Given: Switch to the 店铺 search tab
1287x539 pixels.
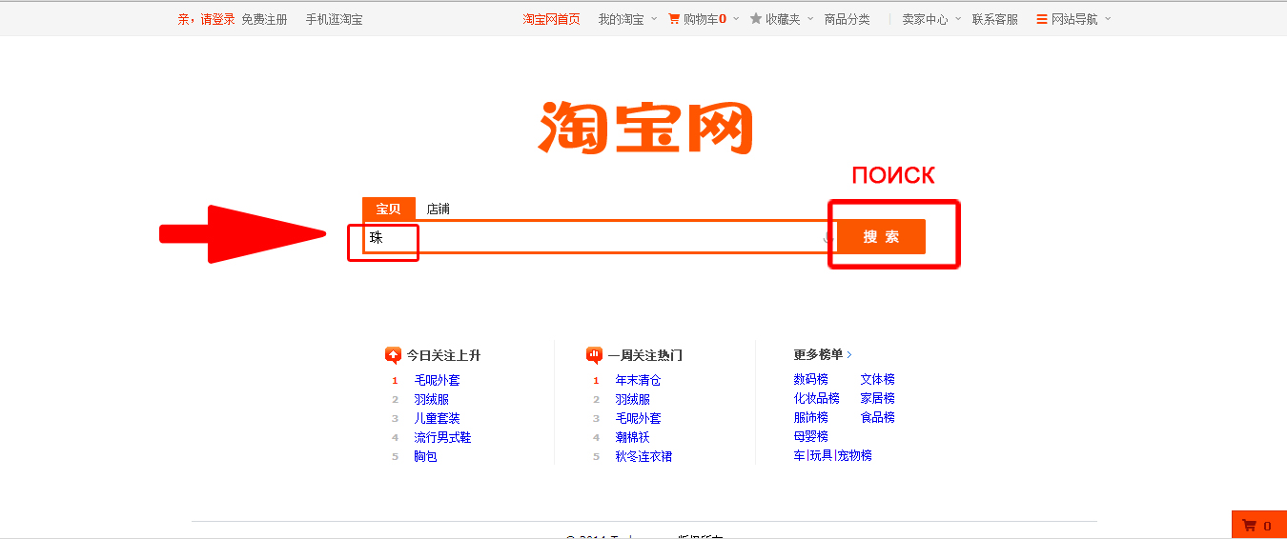Looking at the screenshot, I should click(439, 210).
